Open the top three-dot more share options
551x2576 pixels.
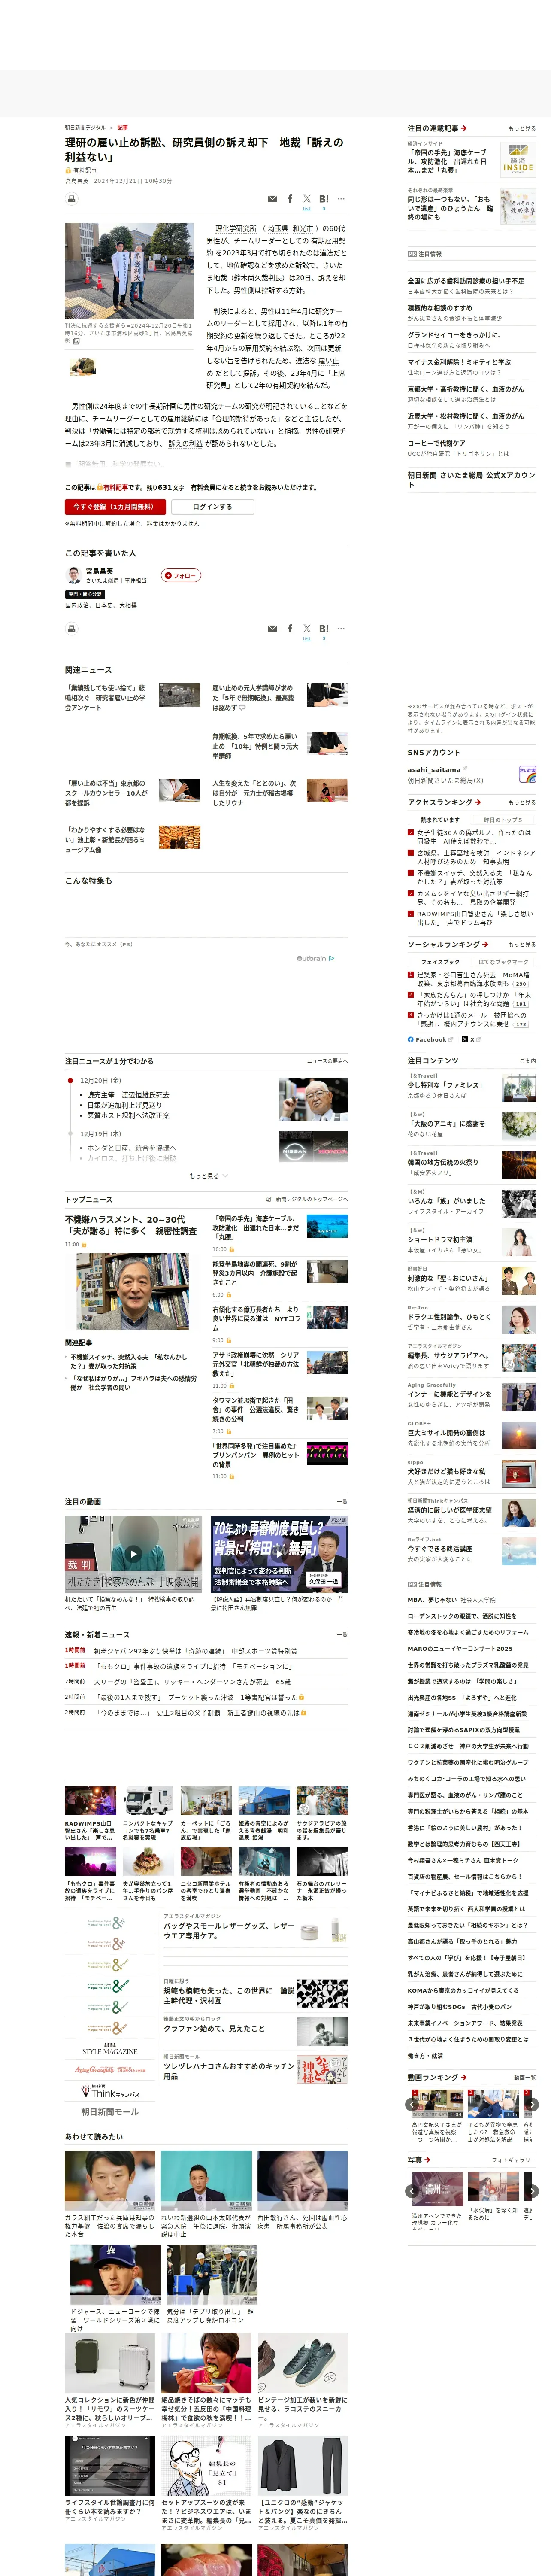341,199
